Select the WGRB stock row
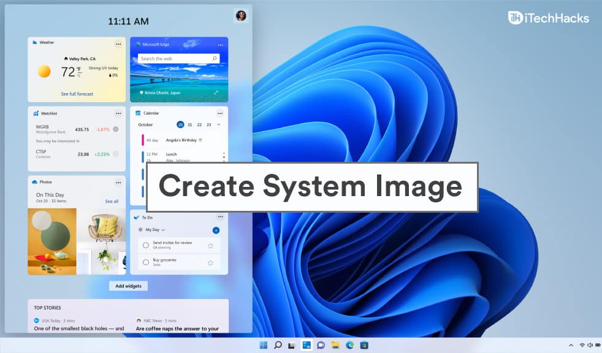The image size is (602, 353). pyautogui.click(x=77, y=129)
